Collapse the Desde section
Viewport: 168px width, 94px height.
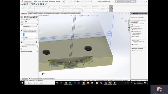(37, 25)
